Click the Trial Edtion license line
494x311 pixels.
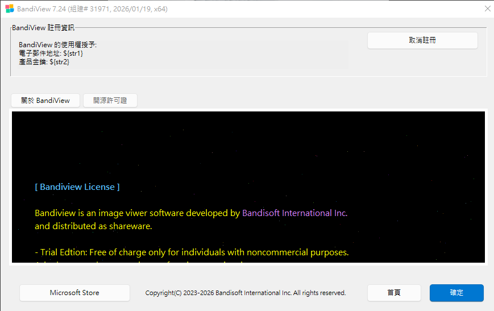click(x=192, y=252)
